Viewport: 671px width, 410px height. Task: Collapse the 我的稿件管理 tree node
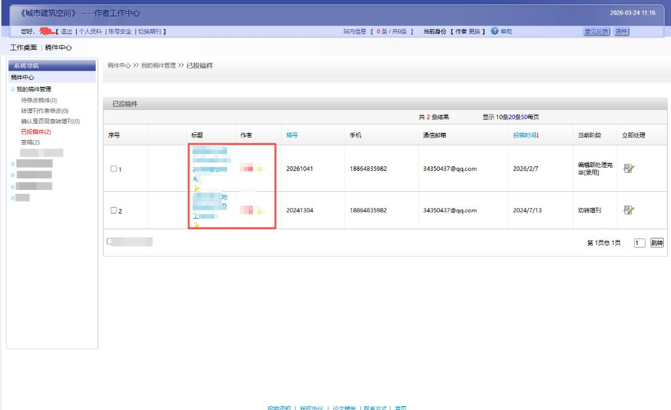12,89
